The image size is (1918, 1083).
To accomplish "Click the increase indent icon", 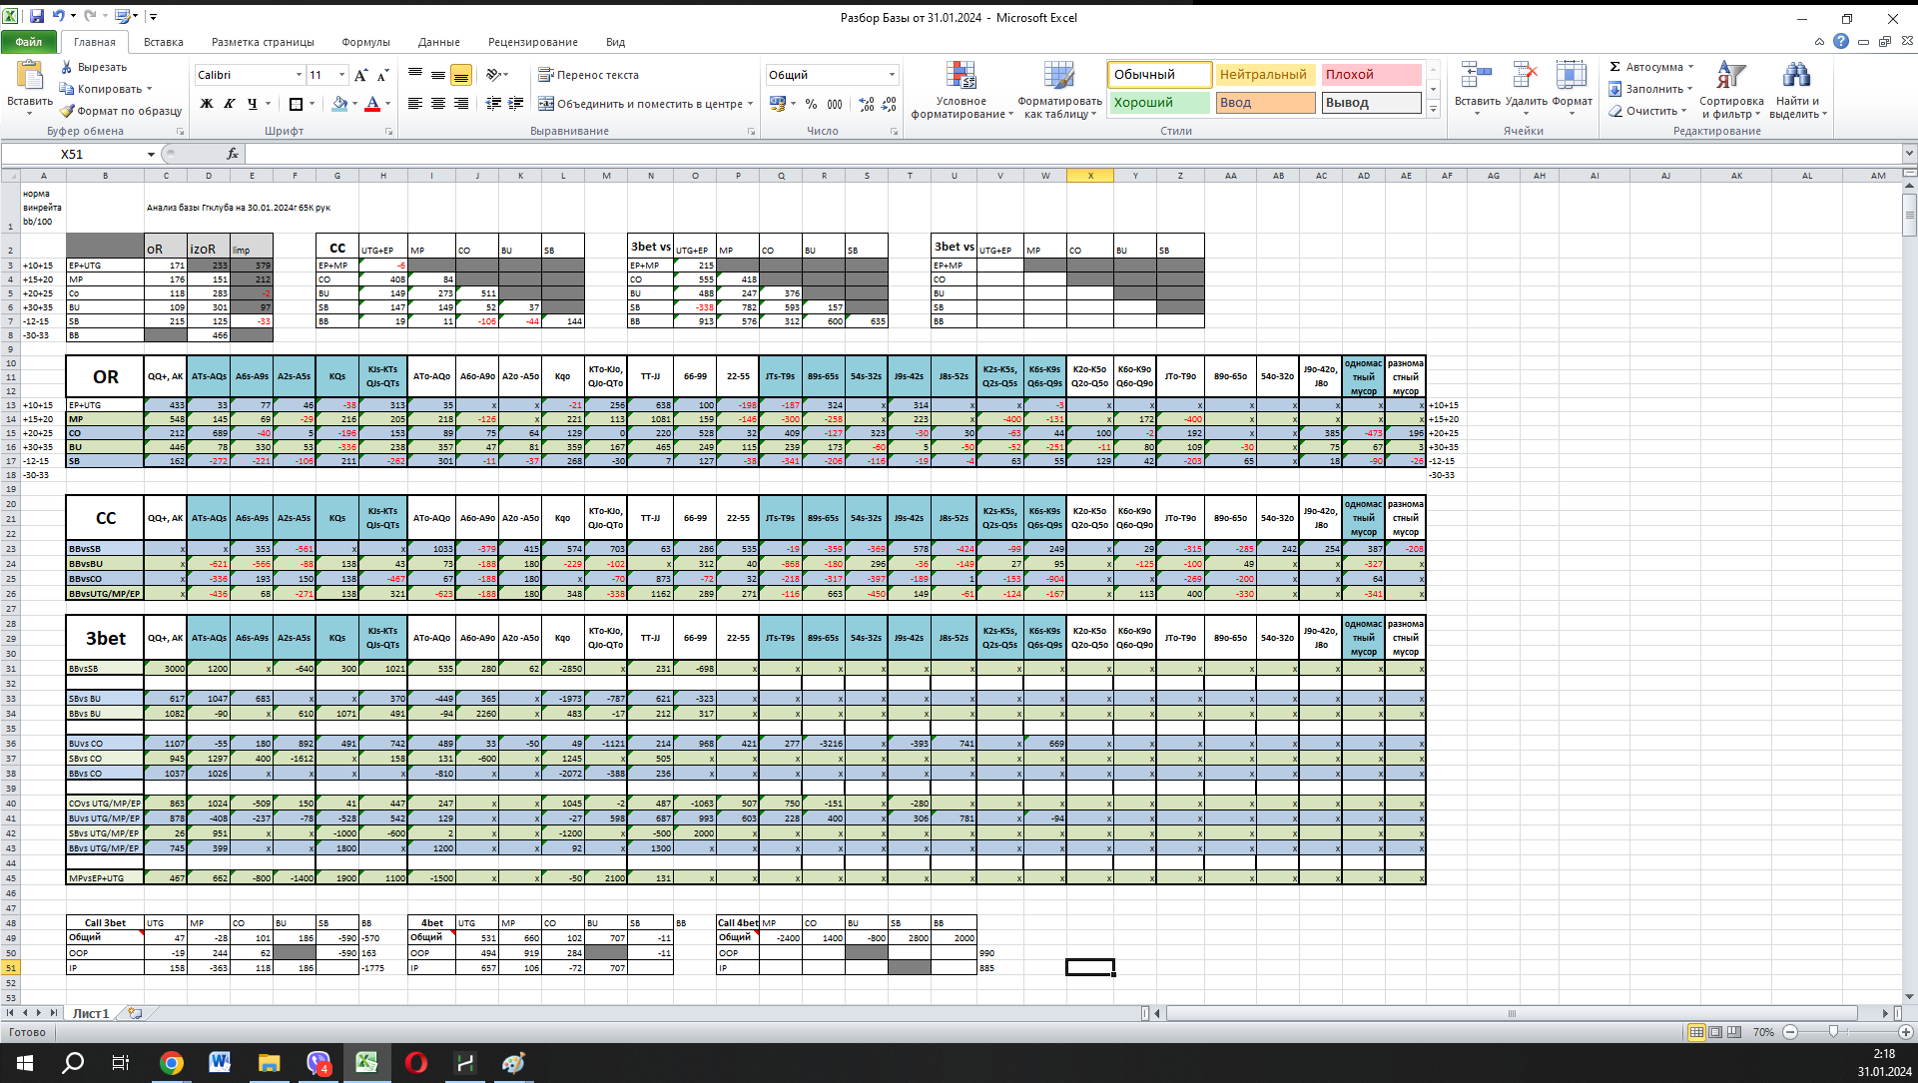I will [x=515, y=104].
